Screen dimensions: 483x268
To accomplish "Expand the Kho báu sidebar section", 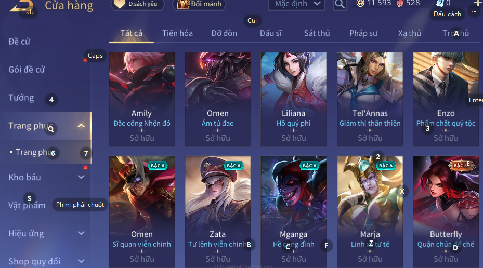I will coord(81,177).
